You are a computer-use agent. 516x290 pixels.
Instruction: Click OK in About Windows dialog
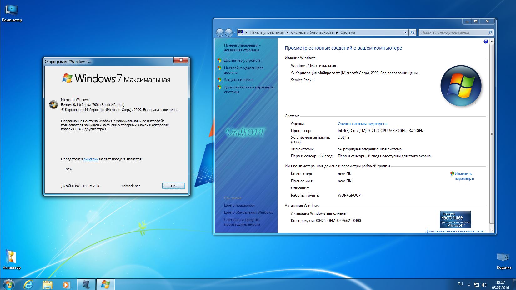click(173, 186)
